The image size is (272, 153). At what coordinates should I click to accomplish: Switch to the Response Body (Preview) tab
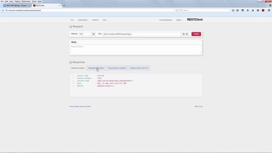(139, 68)
